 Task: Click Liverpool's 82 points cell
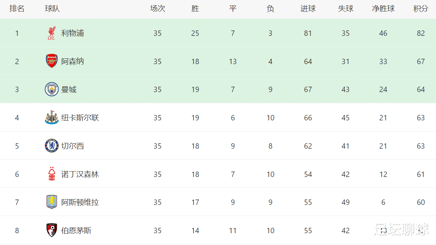[x=421, y=33]
